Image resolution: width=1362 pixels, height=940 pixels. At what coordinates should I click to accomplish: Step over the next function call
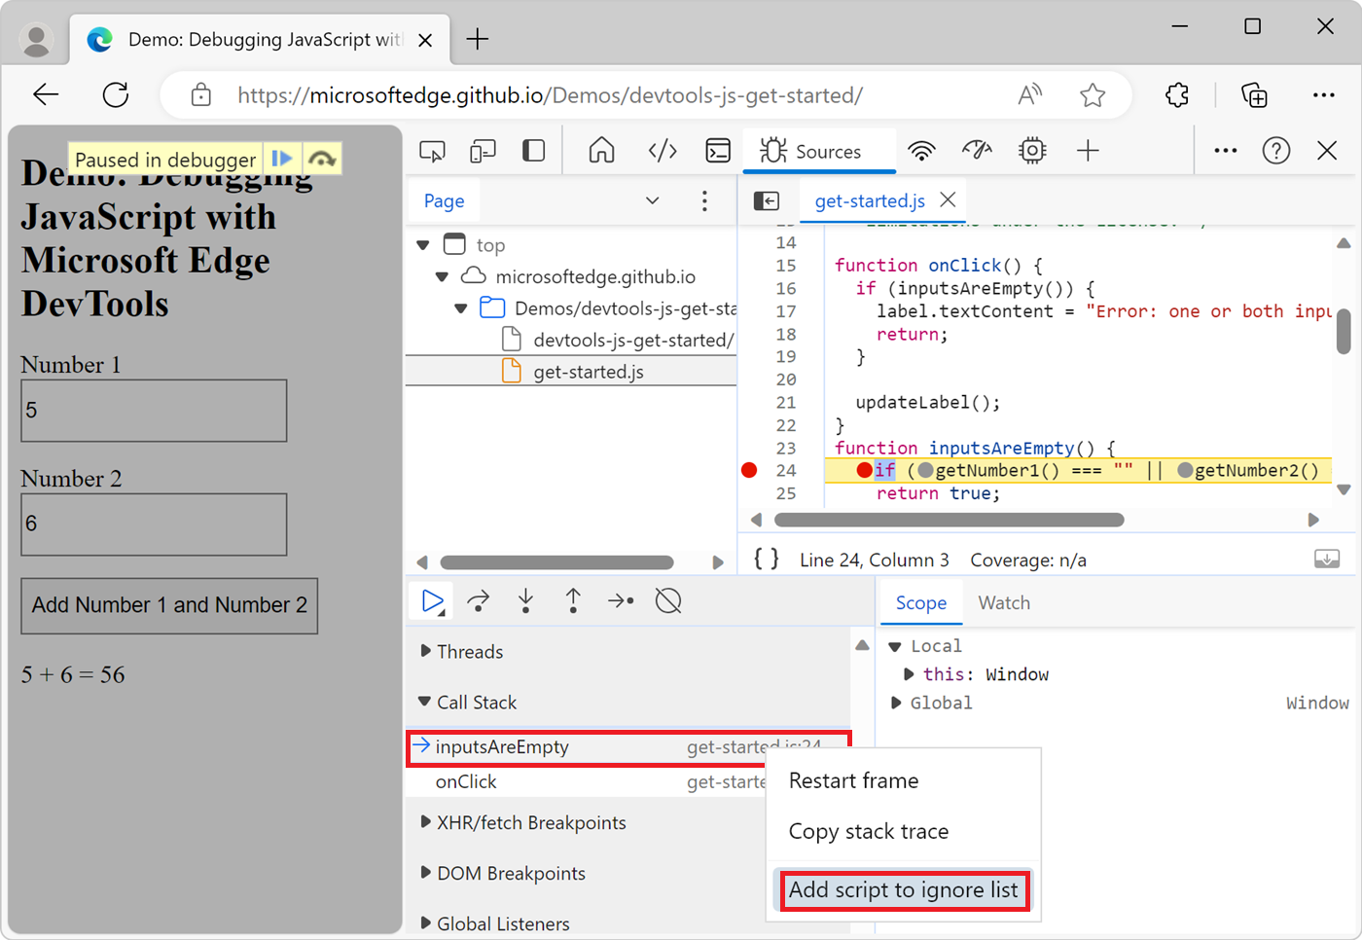click(x=478, y=600)
